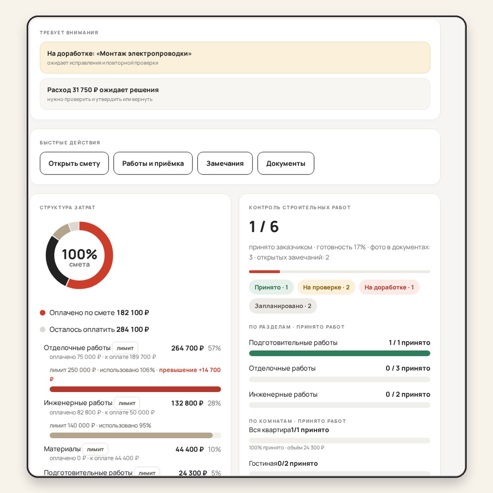Click the «лимит» badge next to Отделочные работы
The width and height of the screenshot is (493, 493).
(125, 348)
